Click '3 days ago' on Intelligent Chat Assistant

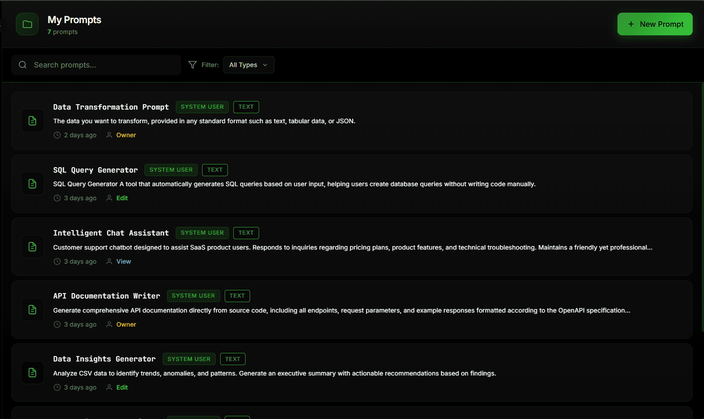80,261
